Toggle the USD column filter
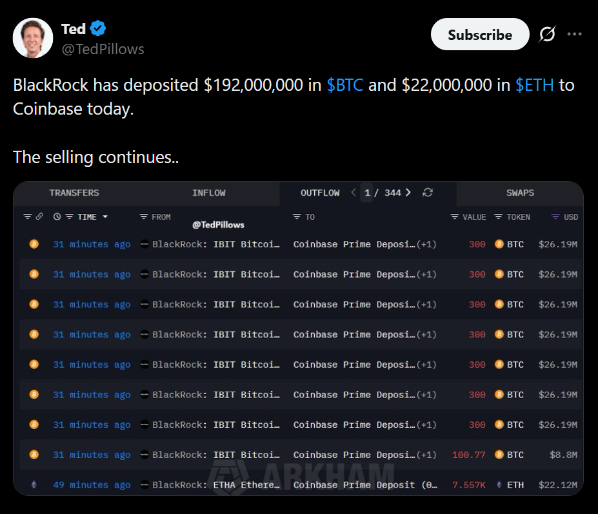The image size is (598, 514). pos(555,217)
